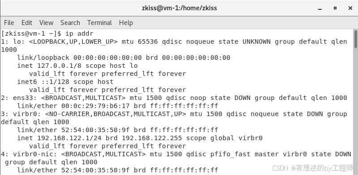Open the Help menu
Viewport: 358px width, 175px height.
point(126,23)
